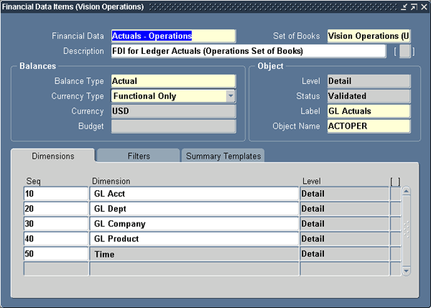This screenshot has width=431, height=308.
Task: Click the Dimensions scrollbar up arrow
Action: pyautogui.click(x=407, y=191)
